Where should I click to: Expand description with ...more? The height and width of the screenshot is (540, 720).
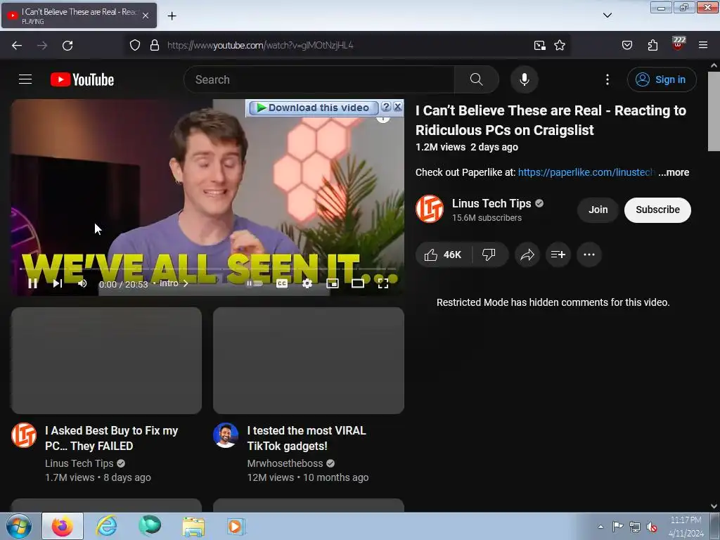coord(674,172)
